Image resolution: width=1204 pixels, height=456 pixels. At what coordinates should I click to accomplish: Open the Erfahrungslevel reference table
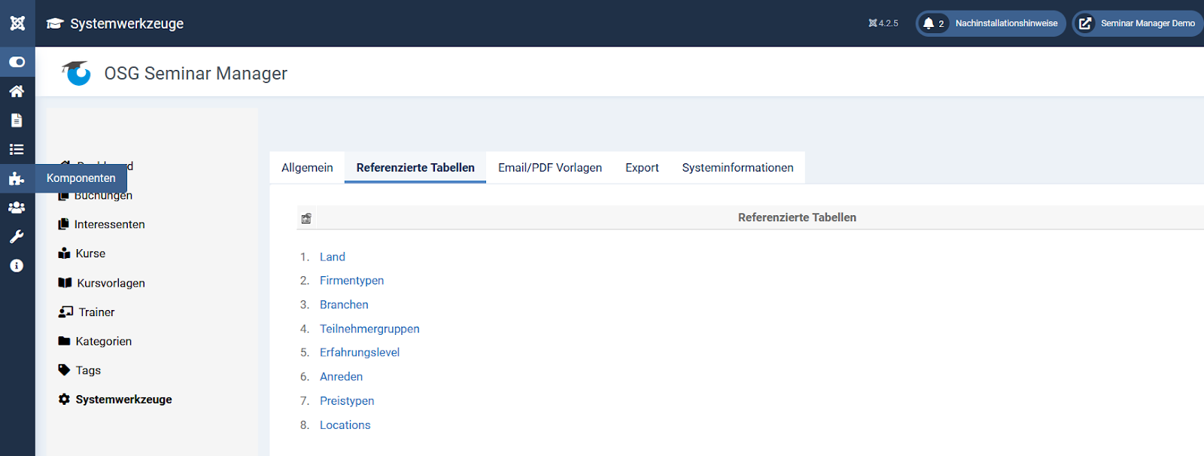click(x=360, y=352)
